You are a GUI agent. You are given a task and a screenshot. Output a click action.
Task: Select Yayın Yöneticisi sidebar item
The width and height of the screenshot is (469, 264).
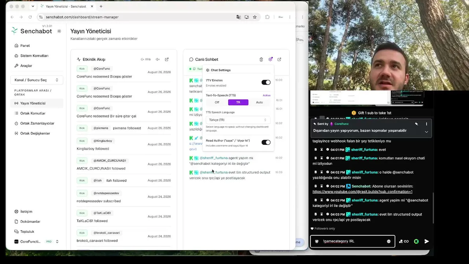(37, 103)
